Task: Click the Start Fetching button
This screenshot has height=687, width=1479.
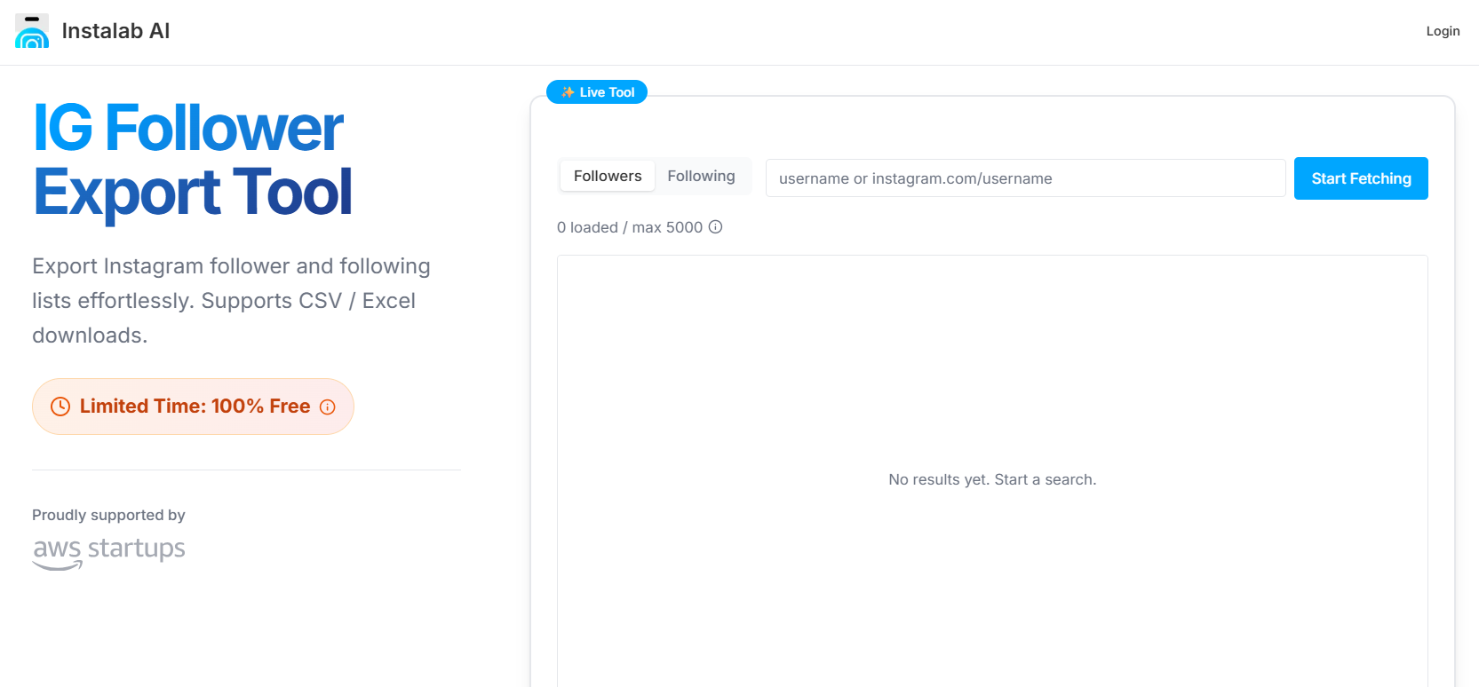Action: coord(1361,178)
